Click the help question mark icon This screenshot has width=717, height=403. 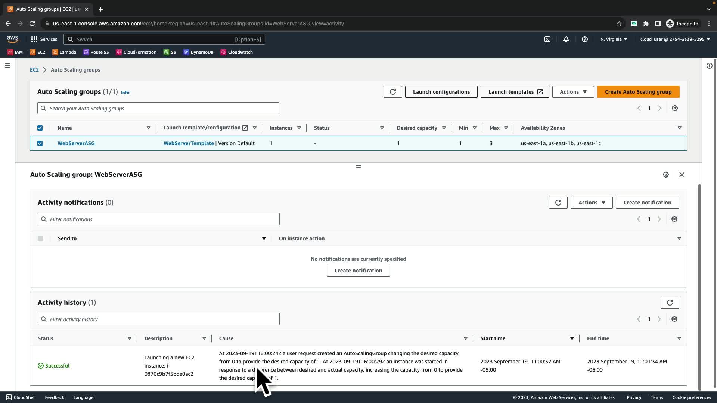(585, 39)
